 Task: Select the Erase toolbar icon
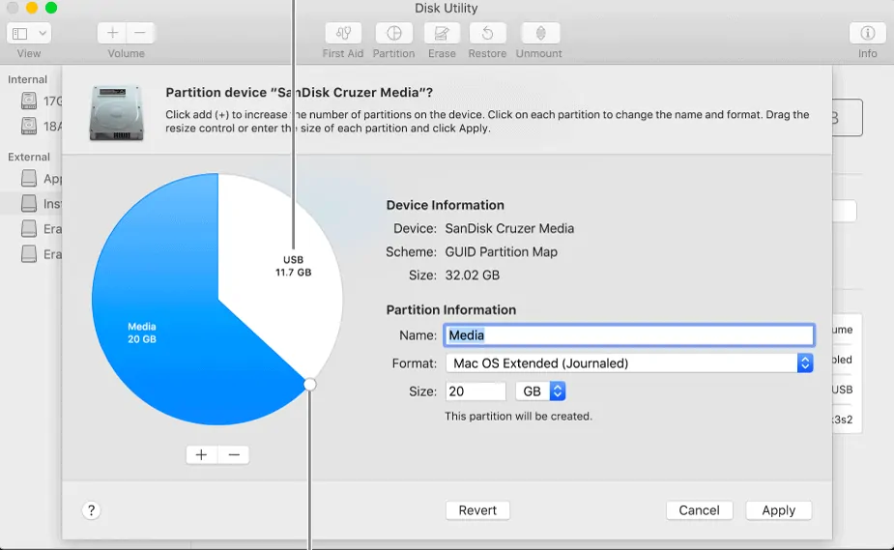point(442,33)
